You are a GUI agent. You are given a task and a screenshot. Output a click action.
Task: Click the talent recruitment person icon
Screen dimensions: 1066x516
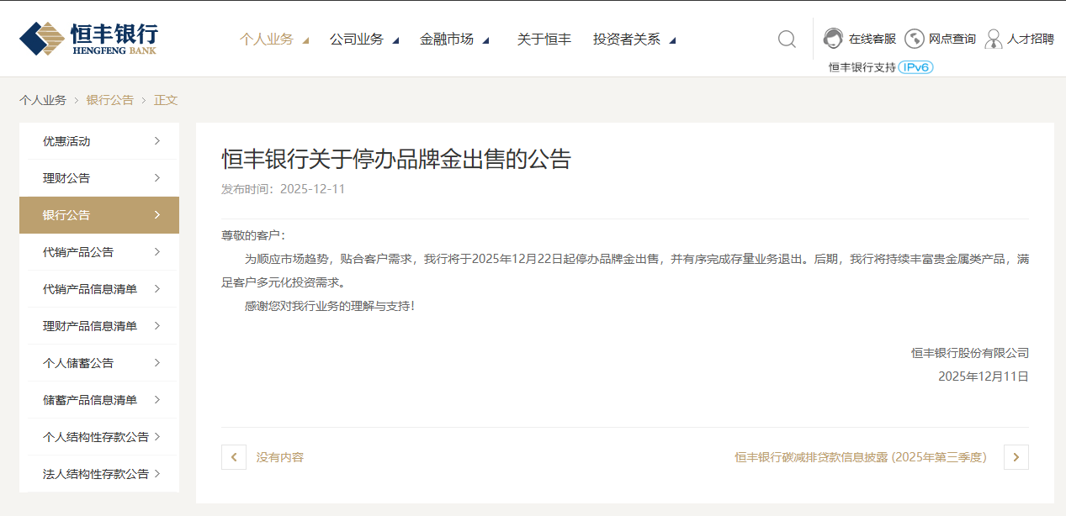[x=994, y=39]
